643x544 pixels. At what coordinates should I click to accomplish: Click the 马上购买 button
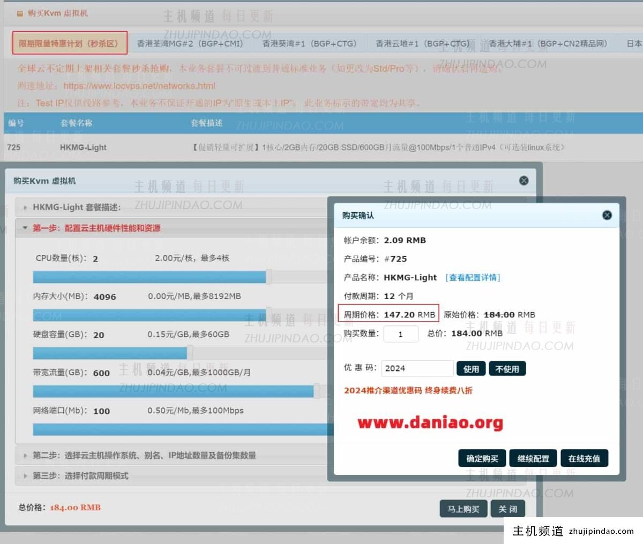pos(463,509)
